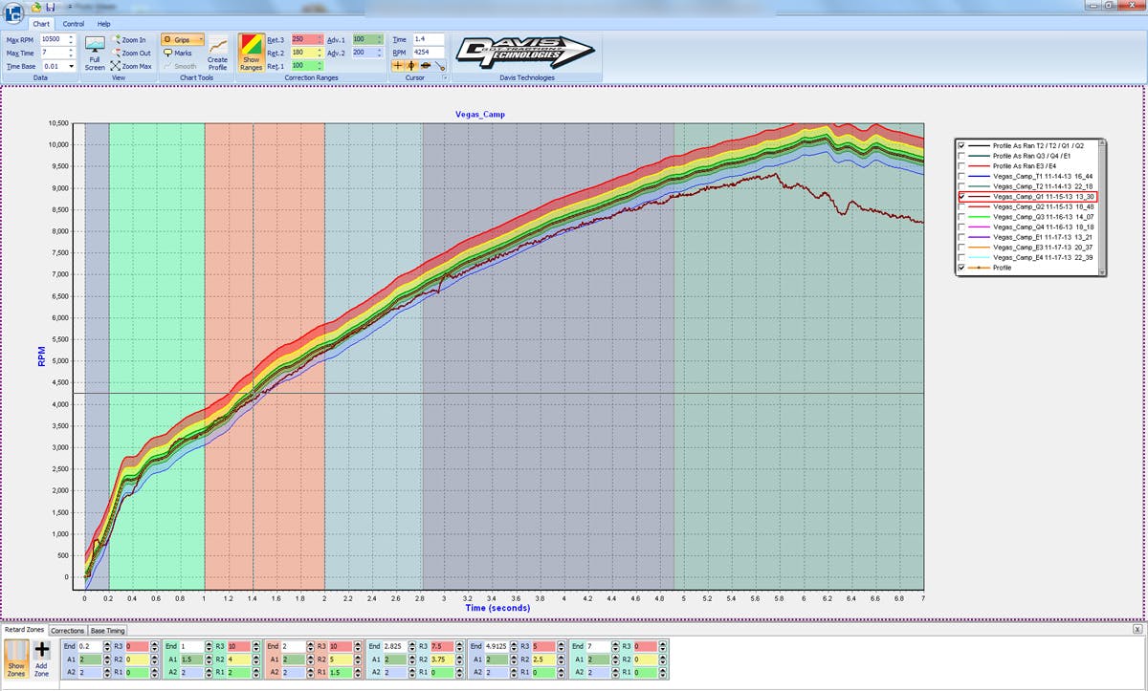Screen dimensions: 1148x691
Task: Toggle the Show Ranges color button
Action: (252, 53)
